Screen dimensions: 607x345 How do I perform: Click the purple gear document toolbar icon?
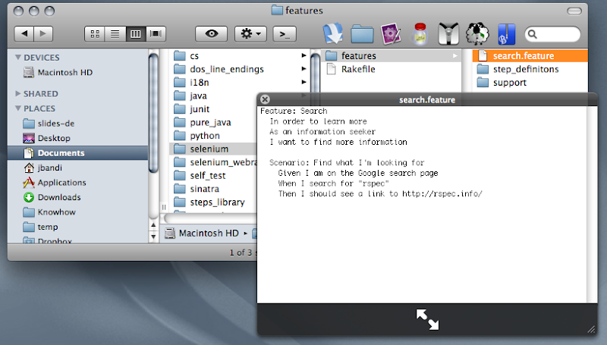coord(391,33)
